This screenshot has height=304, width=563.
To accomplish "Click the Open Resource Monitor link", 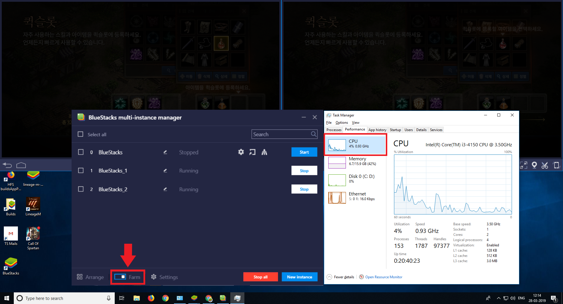I will click(383, 277).
